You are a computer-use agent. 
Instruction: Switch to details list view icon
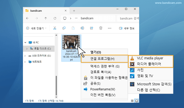tap(132, 101)
